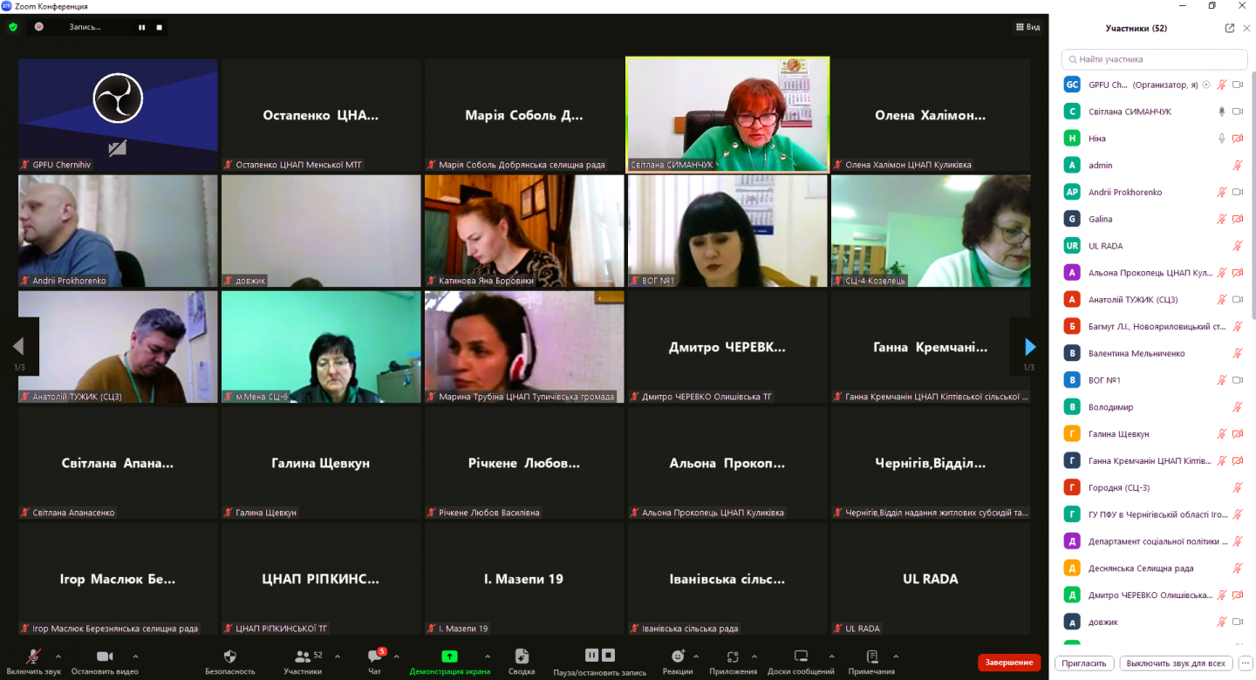Open the Security (Безопасность) shield icon
1256x680 pixels.
(x=230, y=656)
